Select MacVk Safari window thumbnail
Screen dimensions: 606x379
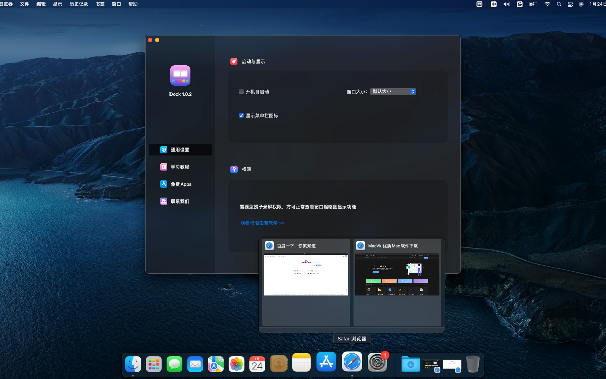coord(397,282)
